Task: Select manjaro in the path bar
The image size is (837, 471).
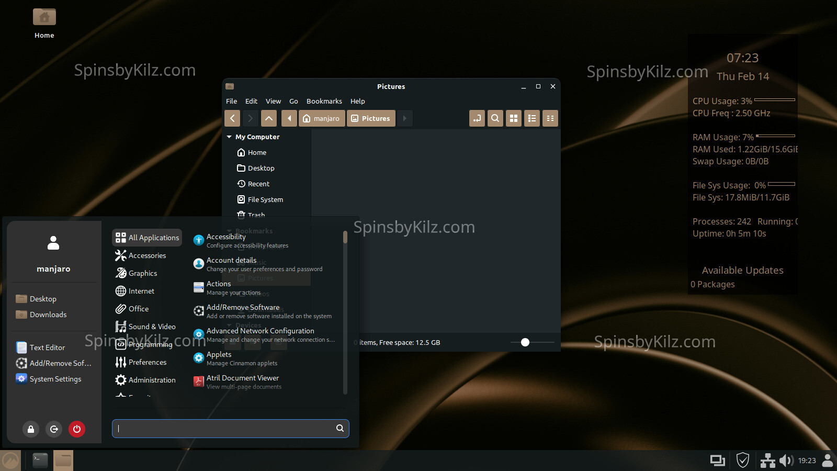Action: point(322,118)
